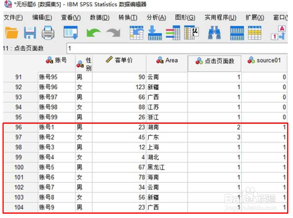The image size is (293, 218).
Task: Click the Insert variable icon
Action: (x=255, y=33)
